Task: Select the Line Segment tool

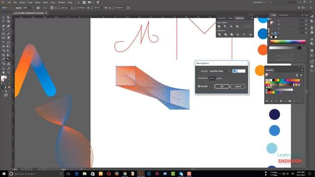Action: tap(8, 30)
